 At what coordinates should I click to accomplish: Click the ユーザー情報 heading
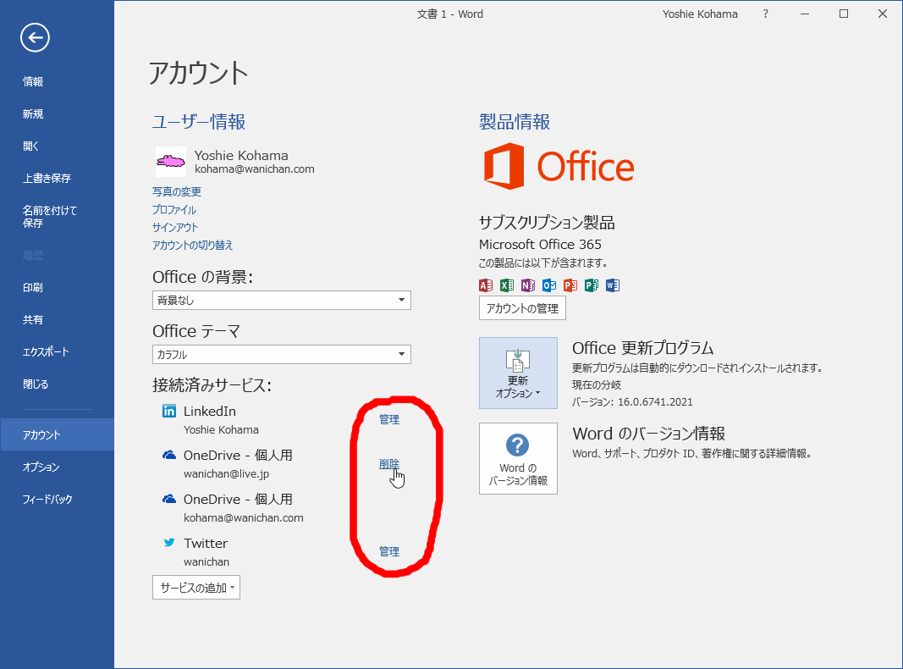199,122
